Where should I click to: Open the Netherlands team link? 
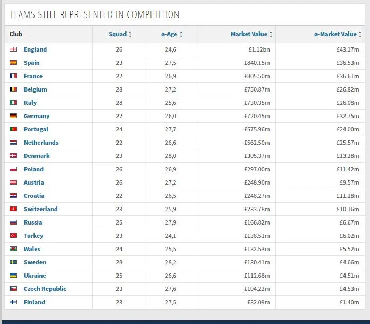pyautogui.click(x=41, y=143)
